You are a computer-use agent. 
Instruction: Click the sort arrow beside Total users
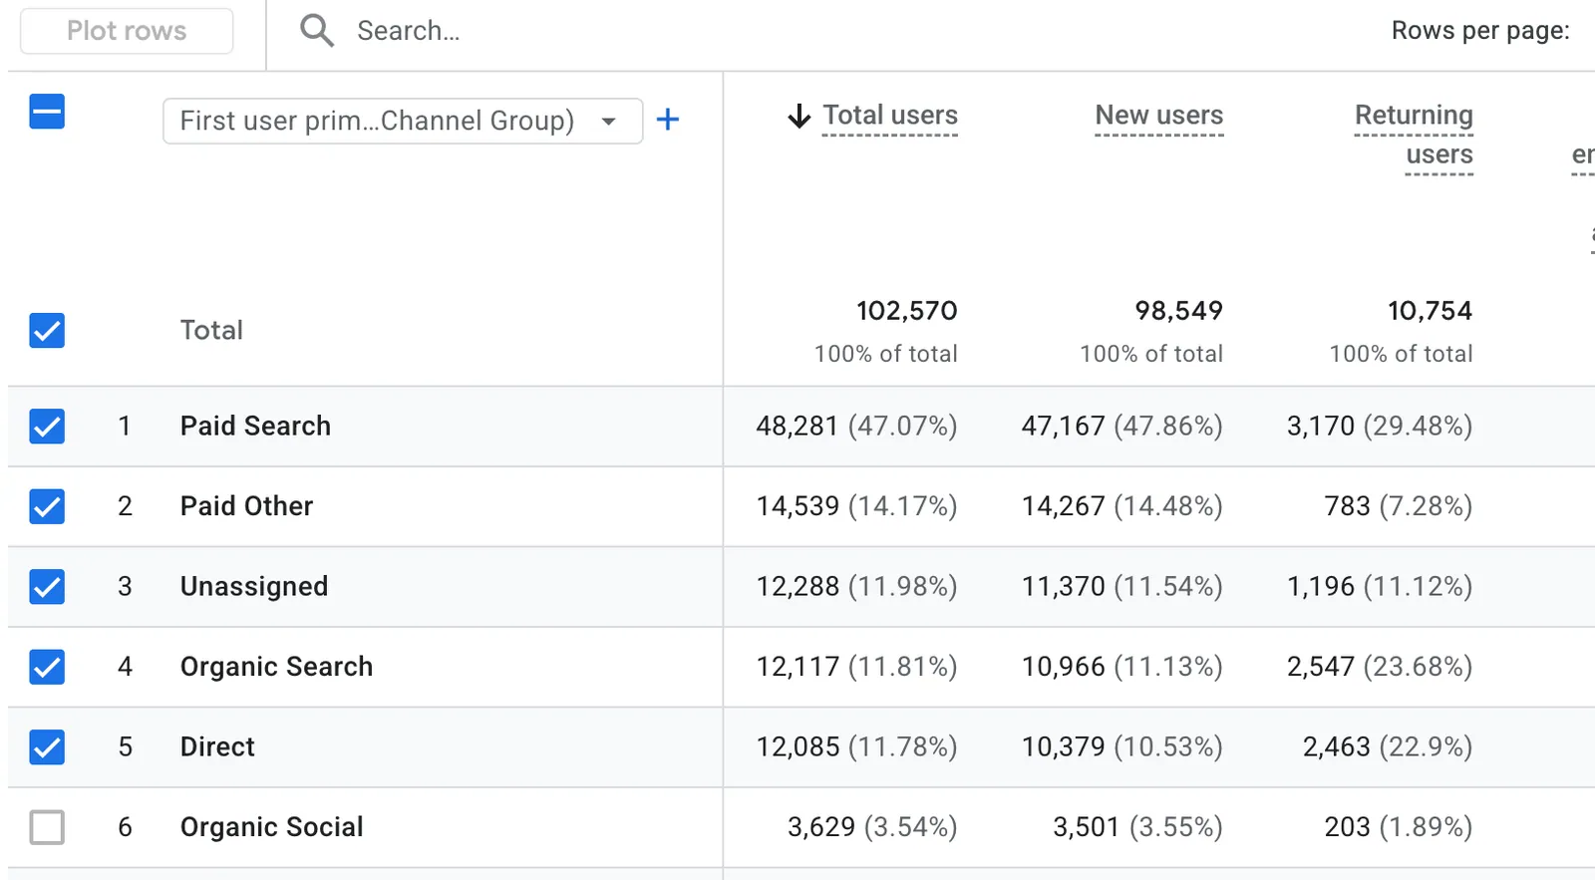pos(798,117)
